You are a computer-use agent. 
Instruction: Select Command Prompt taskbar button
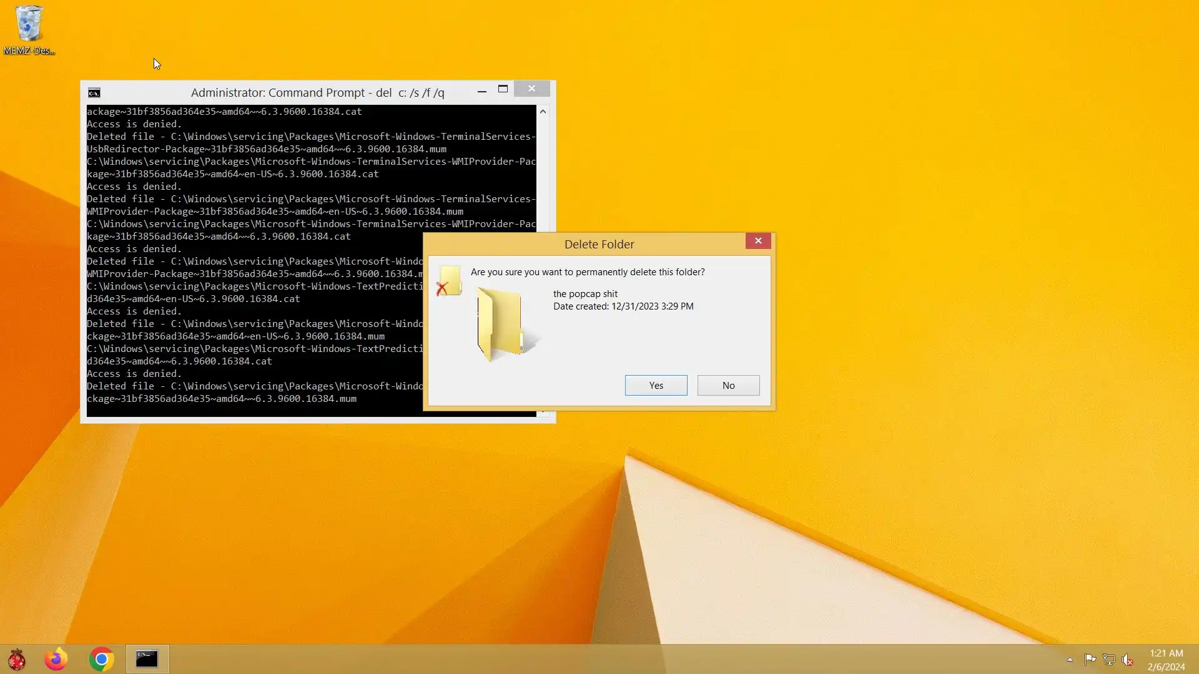tap(147, 659)
